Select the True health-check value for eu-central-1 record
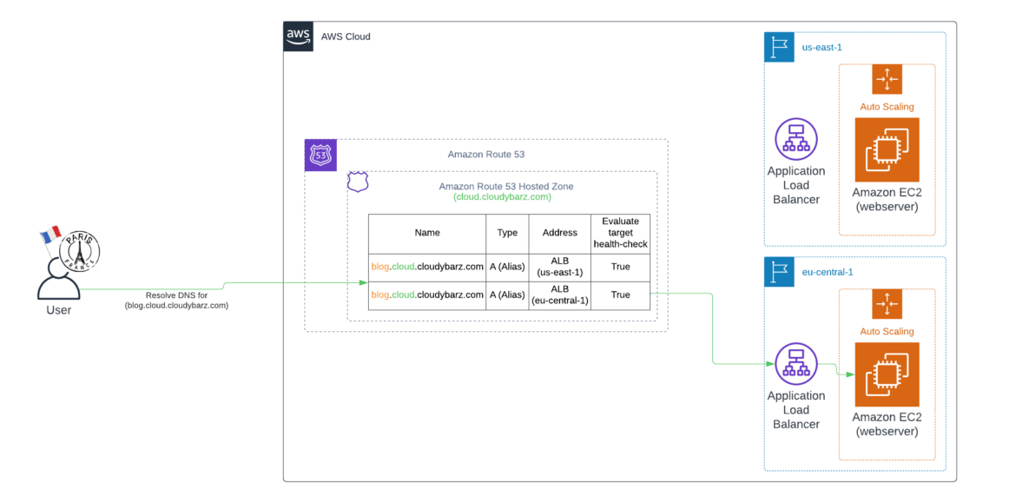 (x=620, y=295)
